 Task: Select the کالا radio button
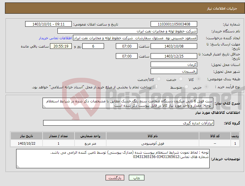pyautogui.click(x=198, y=79)
